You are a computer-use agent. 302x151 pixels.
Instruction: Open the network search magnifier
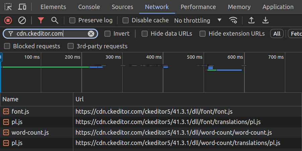pyautogui.click(x=55, y=20)
